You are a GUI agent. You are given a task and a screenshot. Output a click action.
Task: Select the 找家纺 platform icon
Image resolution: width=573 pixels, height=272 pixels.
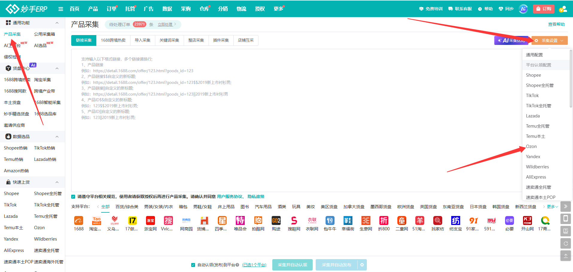pyautogui.click(x=437, y=221)
